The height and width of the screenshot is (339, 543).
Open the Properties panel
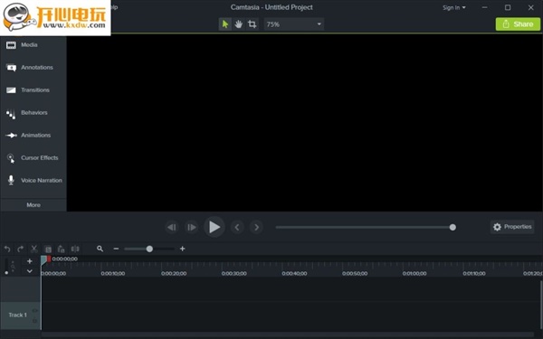pos(512,227)
